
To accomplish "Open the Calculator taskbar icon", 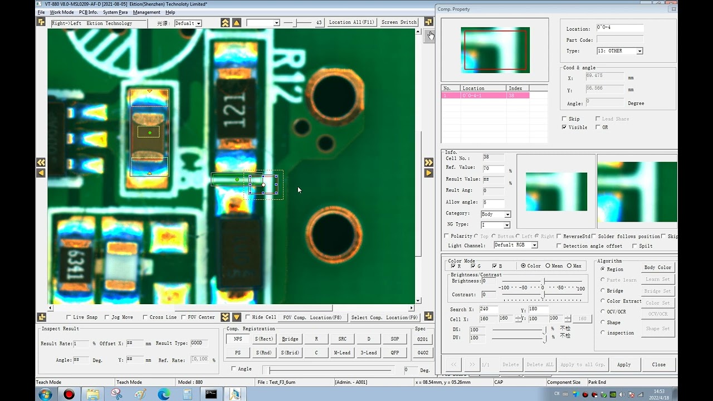I will [x=187, y=394].
